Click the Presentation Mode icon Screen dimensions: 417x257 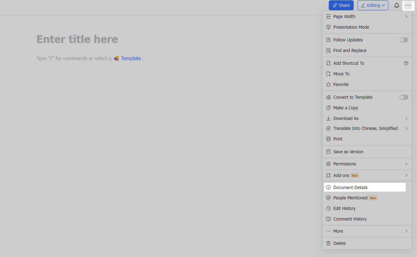[328, 27]
